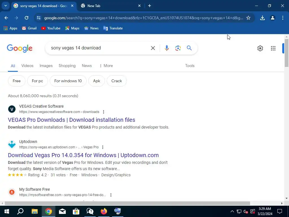Screen dimensions: 289x217
Task: Expand the More search categories menu
Action: click(106, 66)
